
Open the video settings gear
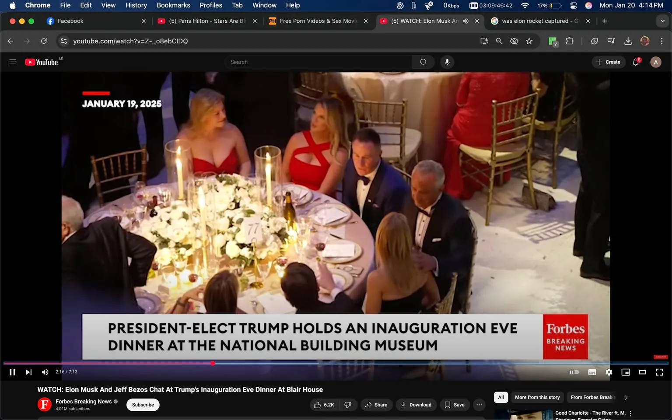pyautogui.click(x=609, y=372)
